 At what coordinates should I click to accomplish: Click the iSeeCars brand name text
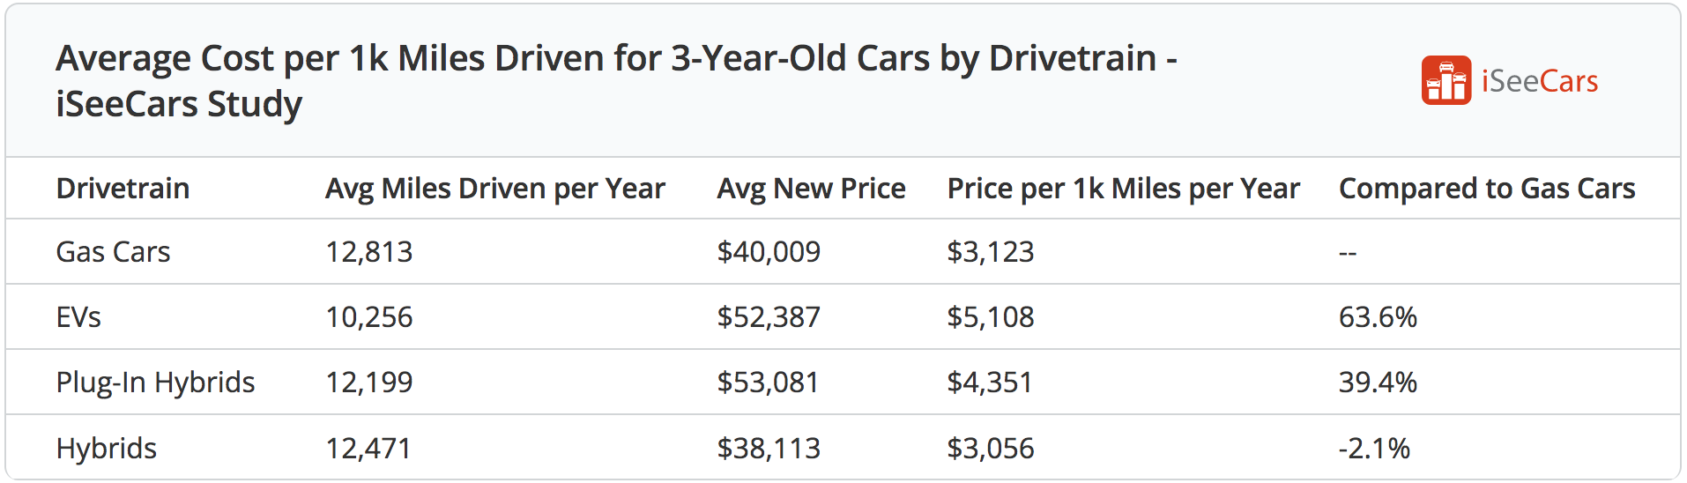click(1539, 82)
